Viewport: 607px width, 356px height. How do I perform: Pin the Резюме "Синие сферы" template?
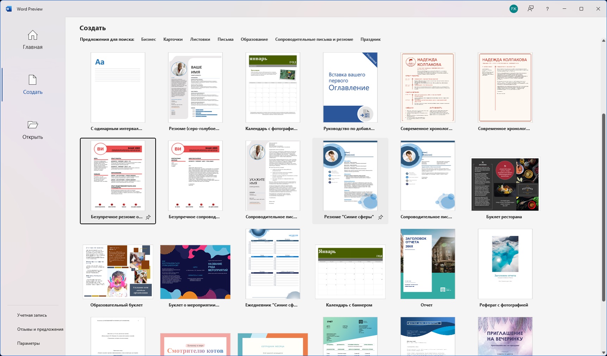point(381,217)
